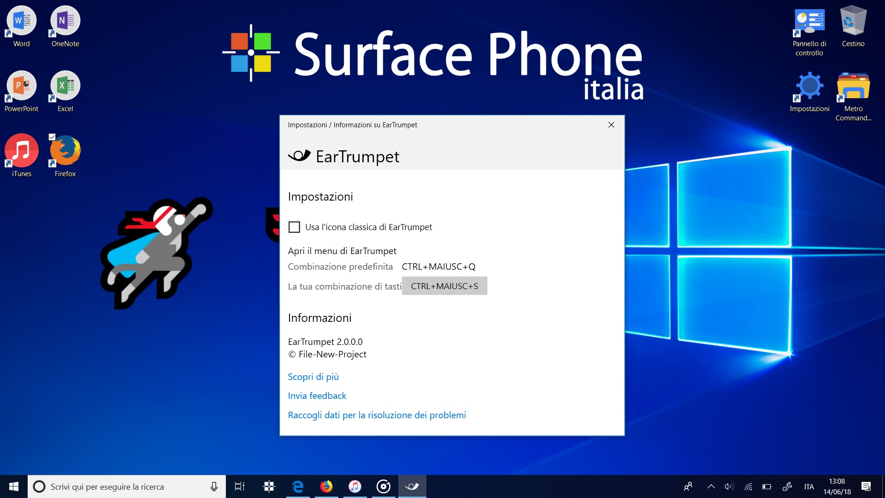
Task: Open the Surface Phone Italia taskbar app
Action: tap(269, 486)
